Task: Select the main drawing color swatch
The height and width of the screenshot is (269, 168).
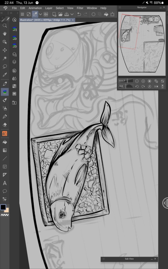Action: [x=3, y=207]
